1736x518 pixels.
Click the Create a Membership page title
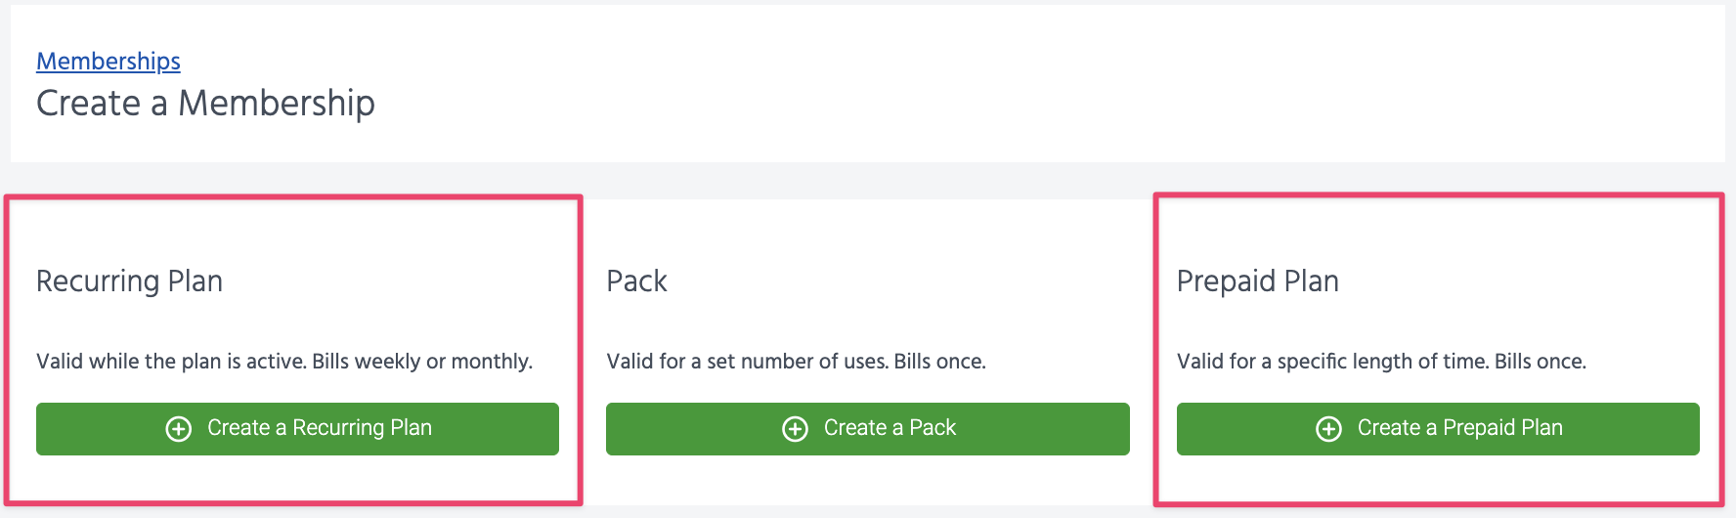coord(205,104)
